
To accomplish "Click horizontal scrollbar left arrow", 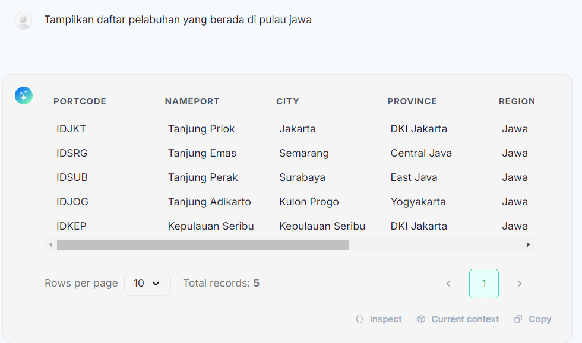I will click(50, 244).
